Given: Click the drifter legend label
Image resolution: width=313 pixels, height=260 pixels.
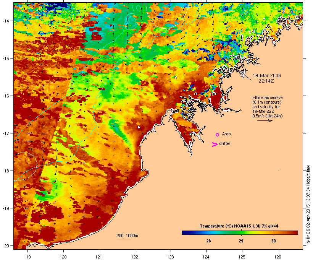Looking at the screenshot, I should (224, 143).
